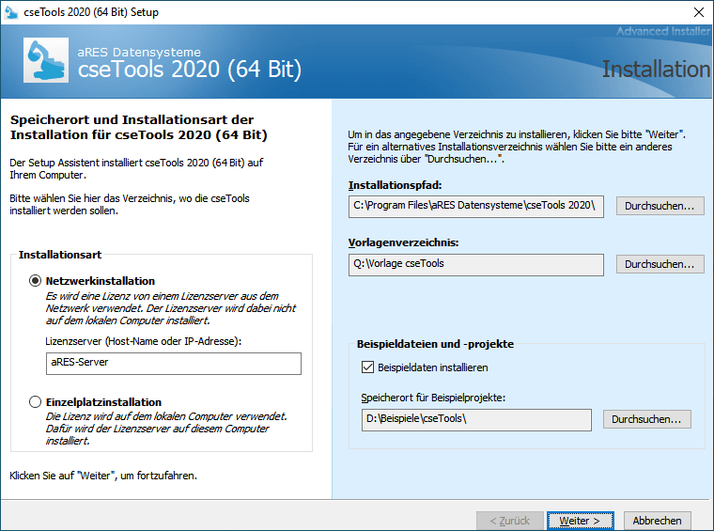Screen dimensions: 714x531
Task: Click the cseTools excavator logo icon
Action: click(45, 61)
